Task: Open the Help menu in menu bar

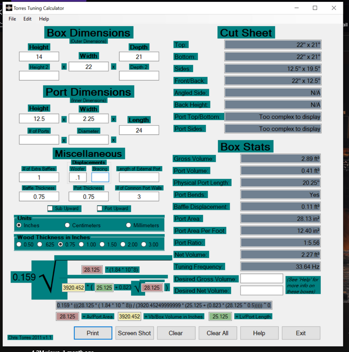Action: pyautogui.click(x=44, y=19)
